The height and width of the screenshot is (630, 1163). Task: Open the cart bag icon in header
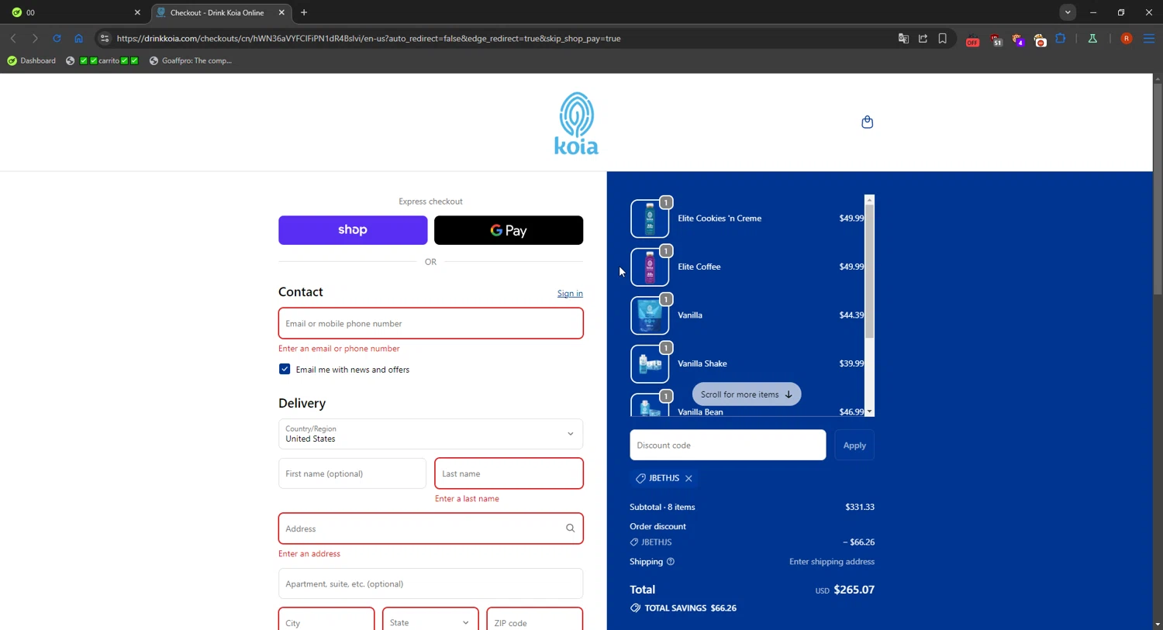point(867,122)
